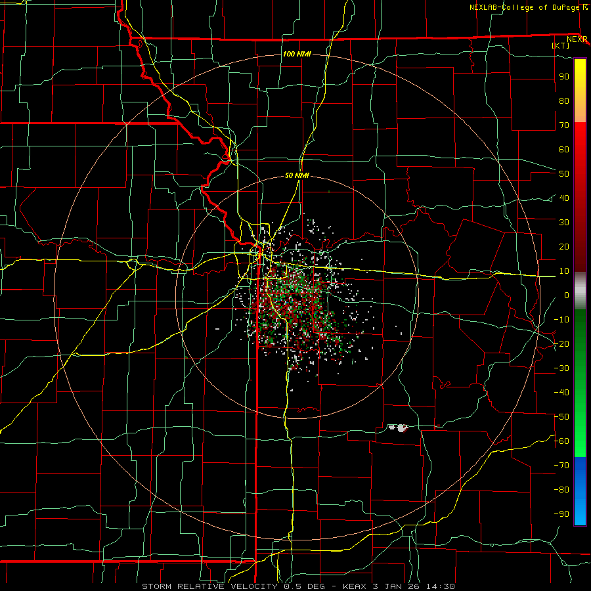Click the 40 value on velocity scale

[564, 198]
